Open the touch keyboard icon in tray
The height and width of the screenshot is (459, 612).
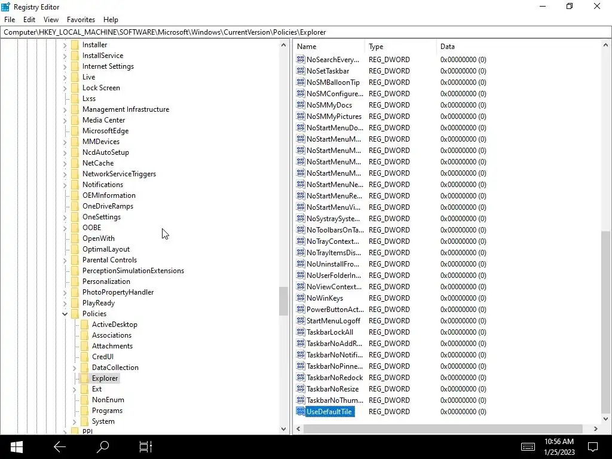[x=528, y=447]
